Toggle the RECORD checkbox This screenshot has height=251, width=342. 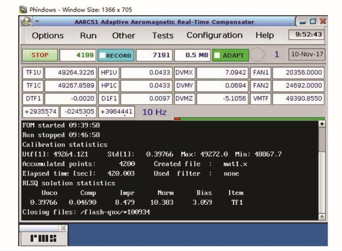click(x=102, y=56)
